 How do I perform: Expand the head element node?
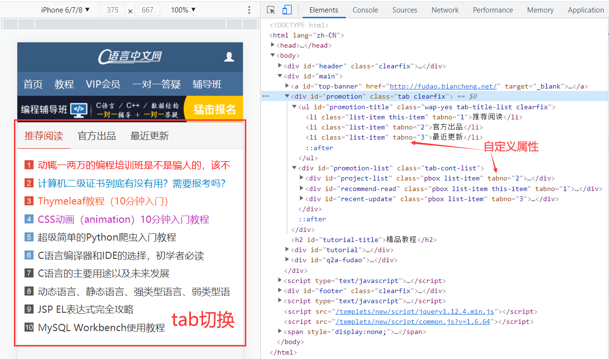(273, 45)
